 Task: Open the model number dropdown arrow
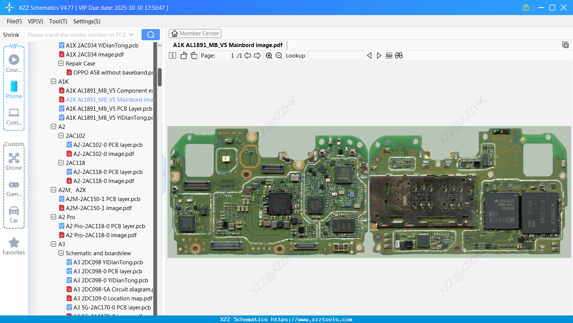pyautogui.click(x=131, y=35)
